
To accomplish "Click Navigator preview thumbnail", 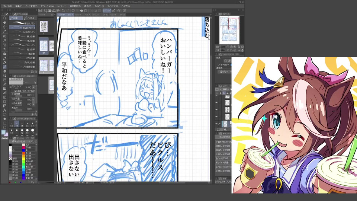I will tap(229, 30).
